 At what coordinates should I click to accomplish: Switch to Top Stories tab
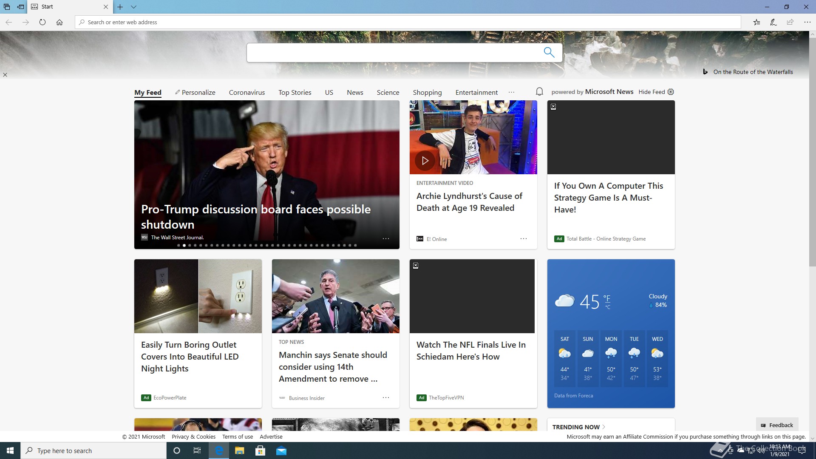point(295,92)
